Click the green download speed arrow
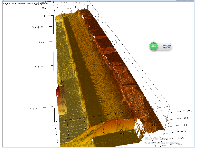 (x=159, y=48)
